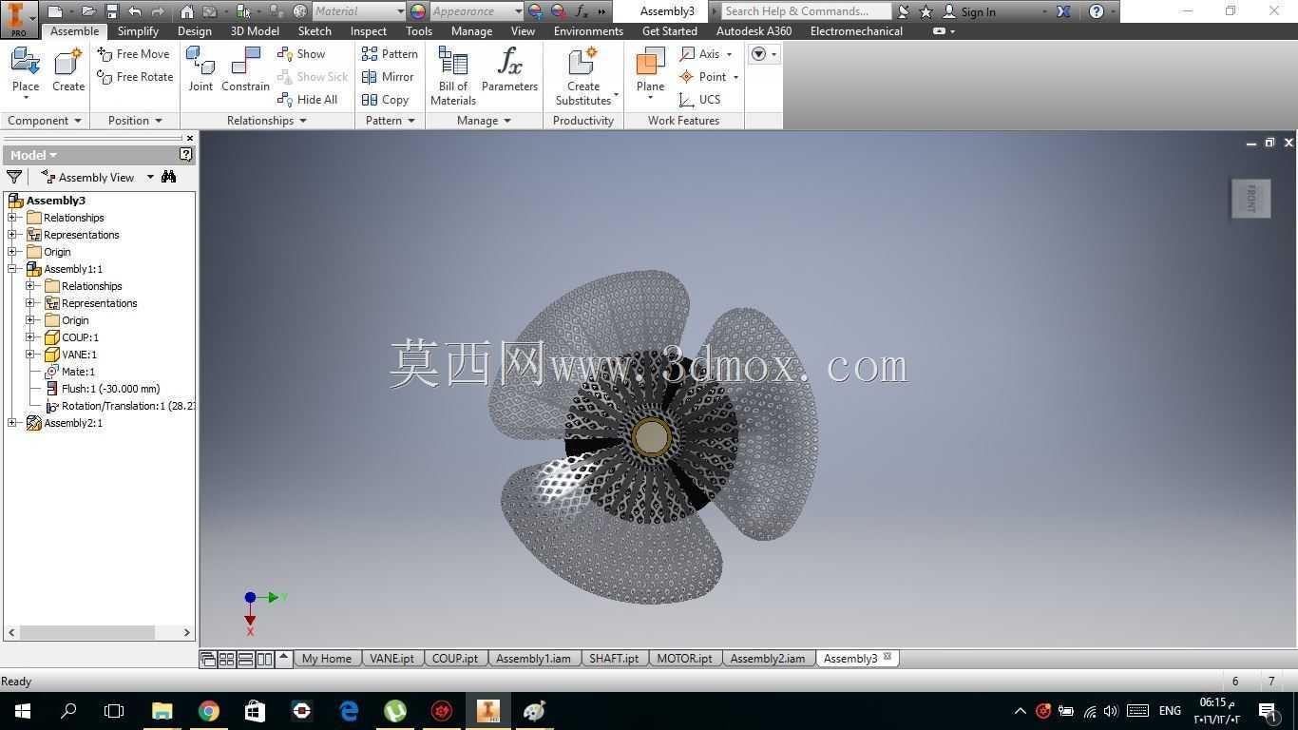The image size is (1298, 730).
Task: Create a work Point
Action: [709, 77]
